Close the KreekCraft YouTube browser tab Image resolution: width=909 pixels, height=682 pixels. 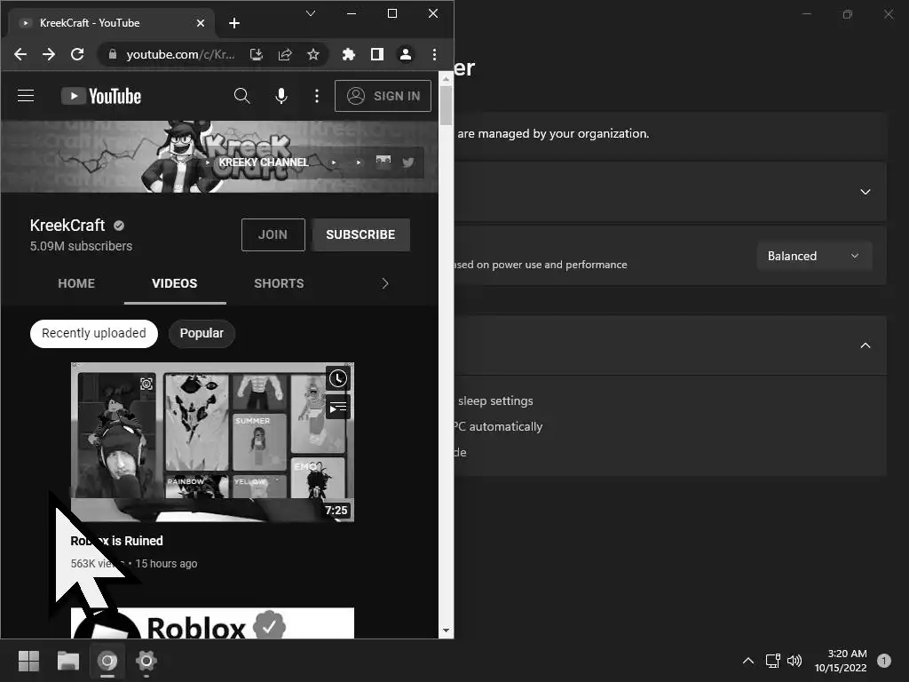coord(201,23)
